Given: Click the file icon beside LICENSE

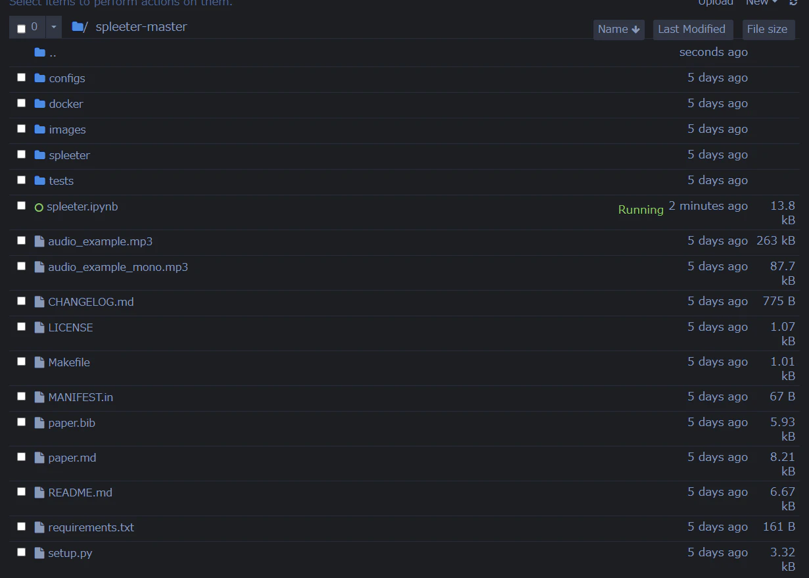Looking at the screenshot, I should pos(39,327).
